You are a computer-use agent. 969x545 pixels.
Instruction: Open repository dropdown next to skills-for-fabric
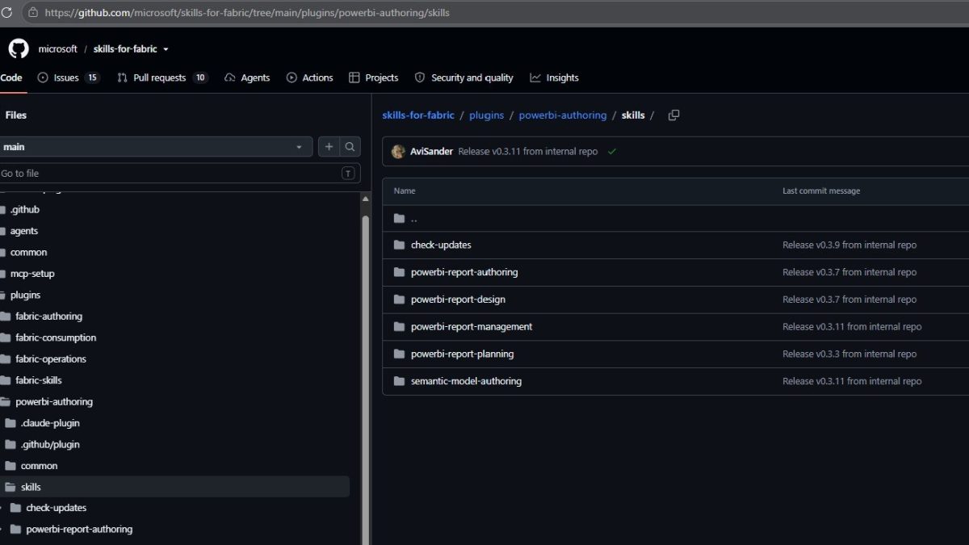tap(166, 49)
